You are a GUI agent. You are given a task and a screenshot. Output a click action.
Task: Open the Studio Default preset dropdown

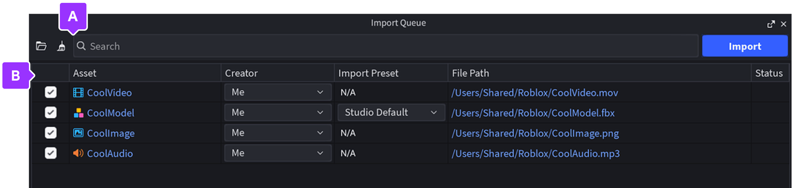(391, 112)
